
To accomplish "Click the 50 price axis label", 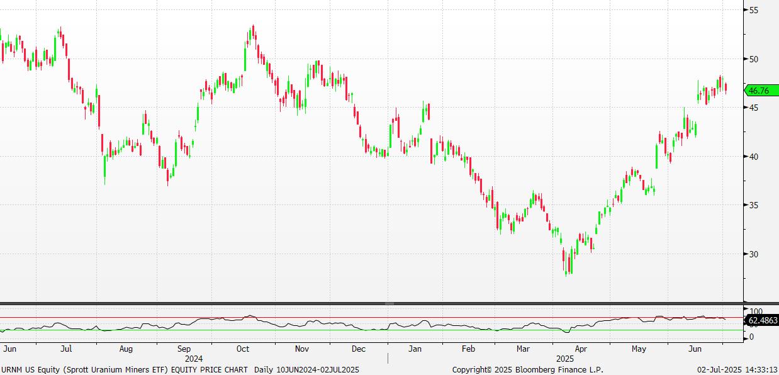I will pyautogui.click(x=753, y=59).
